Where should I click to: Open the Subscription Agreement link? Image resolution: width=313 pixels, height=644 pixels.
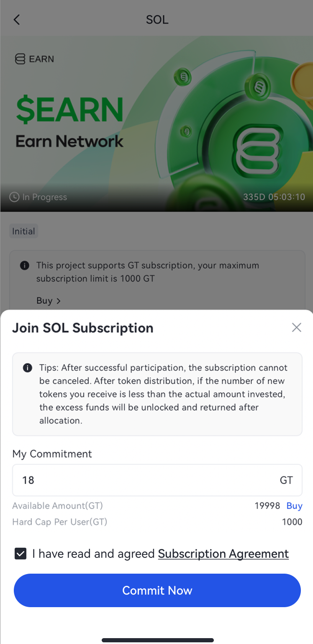click(x=223, y=554)
